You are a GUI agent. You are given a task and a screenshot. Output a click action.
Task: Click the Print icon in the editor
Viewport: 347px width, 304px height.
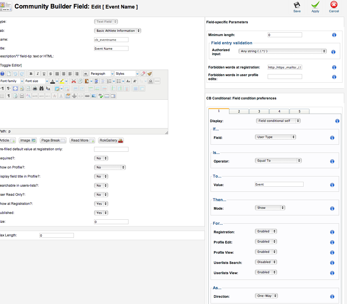(35, 88)
